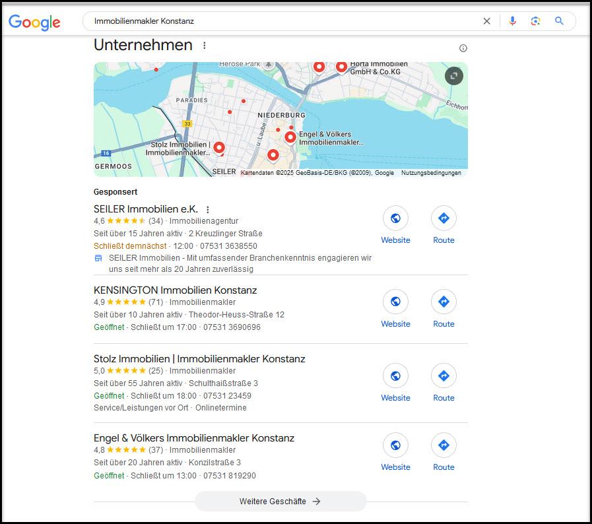592x524 pixels.
Task: Clear the search query with X icon
Action: tap(486, 21)
